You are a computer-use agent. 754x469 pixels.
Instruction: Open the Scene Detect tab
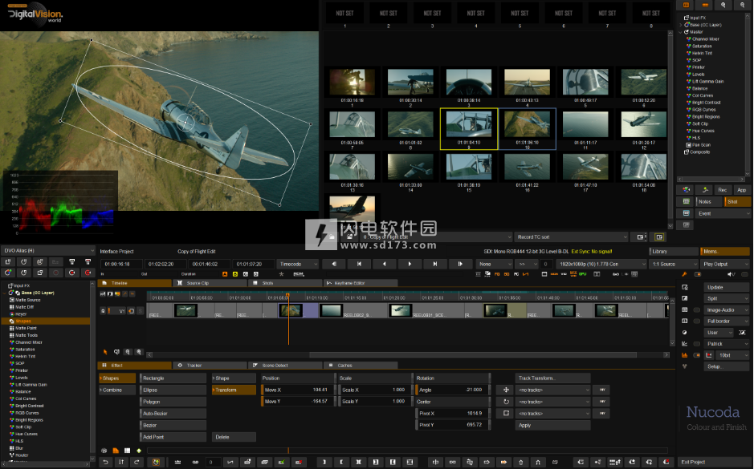pos(286,366)
